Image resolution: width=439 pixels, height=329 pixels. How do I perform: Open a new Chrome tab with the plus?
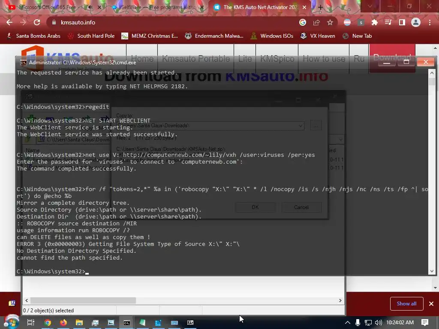321,7
